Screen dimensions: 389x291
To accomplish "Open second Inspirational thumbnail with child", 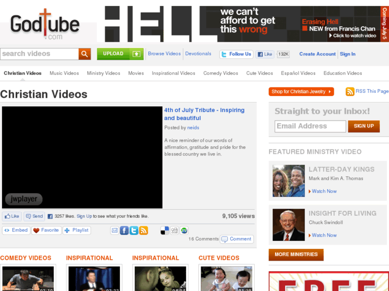I will pos(161,279).
